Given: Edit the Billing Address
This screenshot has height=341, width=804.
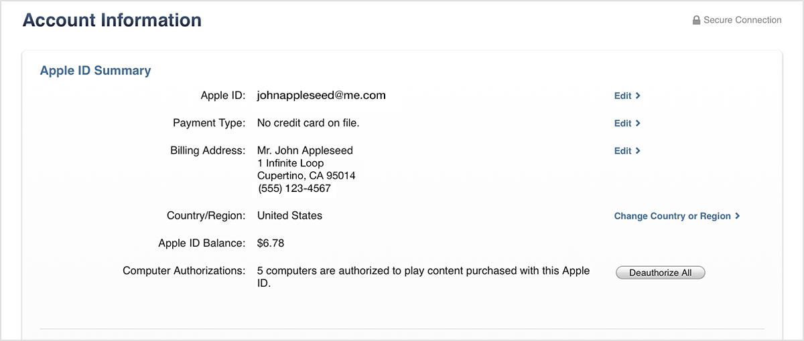Looking at the screenshot, I should [627, 150].
